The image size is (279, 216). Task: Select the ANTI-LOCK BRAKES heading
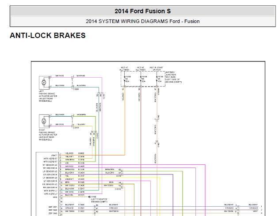(48, 35)
